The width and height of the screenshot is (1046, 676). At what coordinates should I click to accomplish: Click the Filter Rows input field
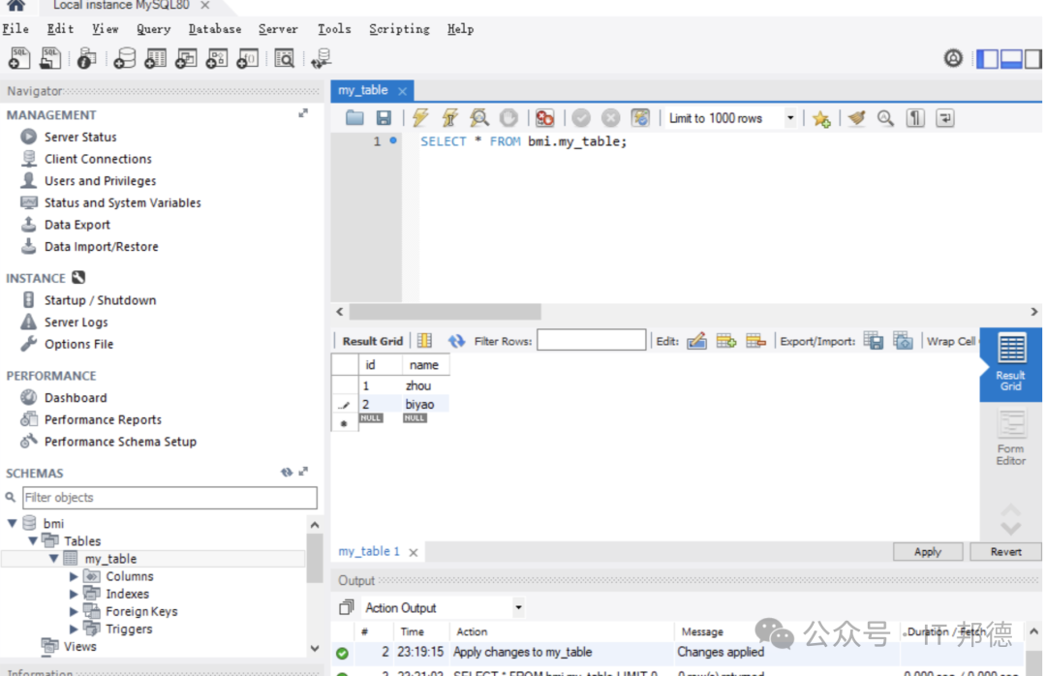tap(591, 340)
